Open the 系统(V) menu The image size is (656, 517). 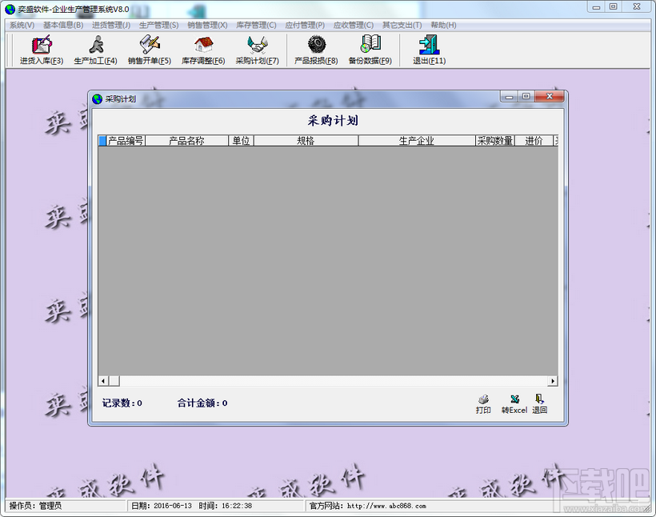tap(22, 25)
